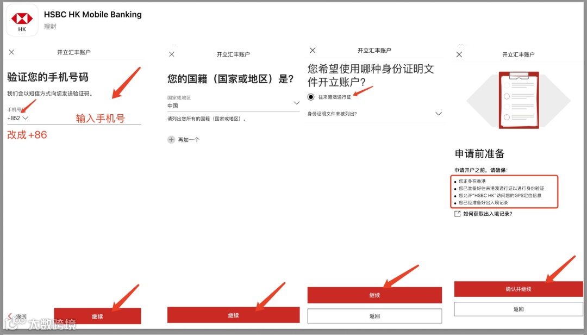Select 往来港澳通行证 radio option
The height and width of the screenshot is (335, 587).
[x=311, y=97]
